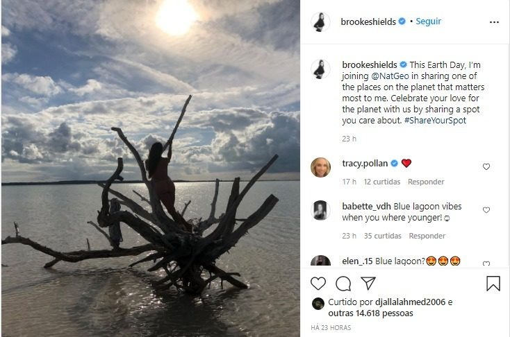View 12 curtidas on tracy.pollan's comment
510x337 pixels.
[x=383, y=182]
